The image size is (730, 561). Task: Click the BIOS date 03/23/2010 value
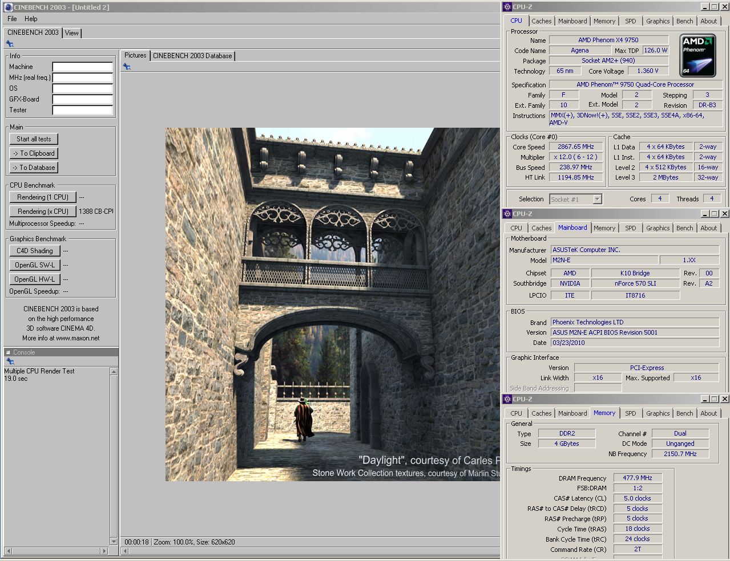coord(635,343)
